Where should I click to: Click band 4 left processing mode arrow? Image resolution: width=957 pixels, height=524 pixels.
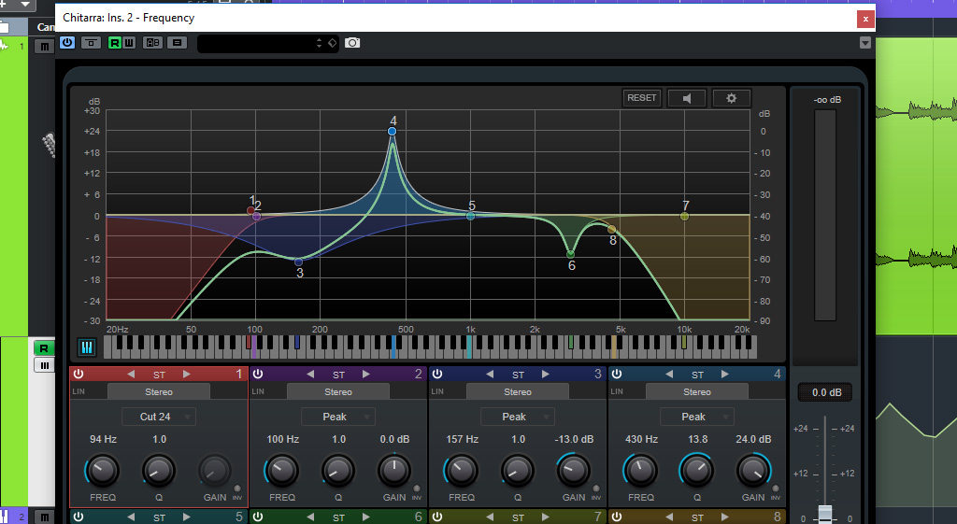tap(669, 374)
